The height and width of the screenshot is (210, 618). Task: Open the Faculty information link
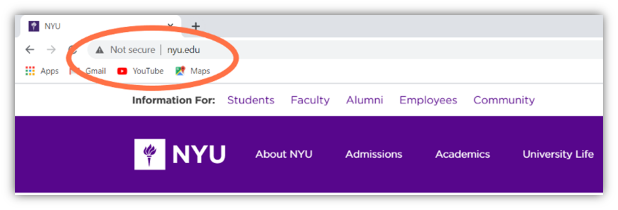coord(310,100)
